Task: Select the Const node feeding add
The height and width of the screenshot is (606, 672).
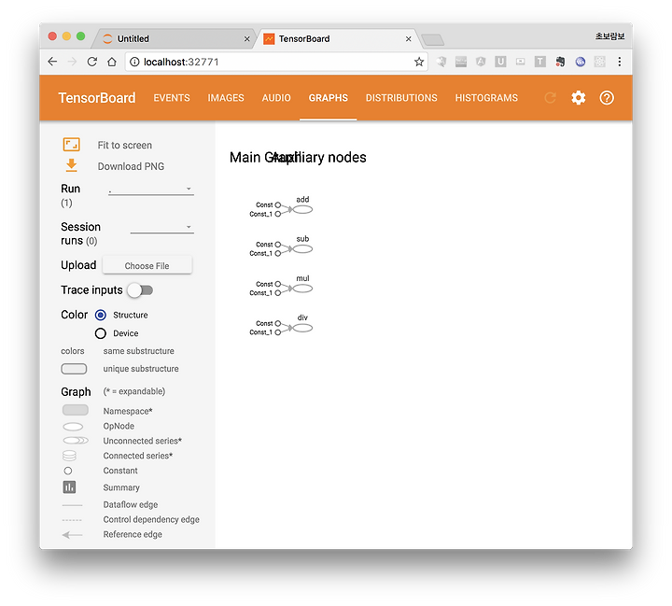Action: click(278, 204)
